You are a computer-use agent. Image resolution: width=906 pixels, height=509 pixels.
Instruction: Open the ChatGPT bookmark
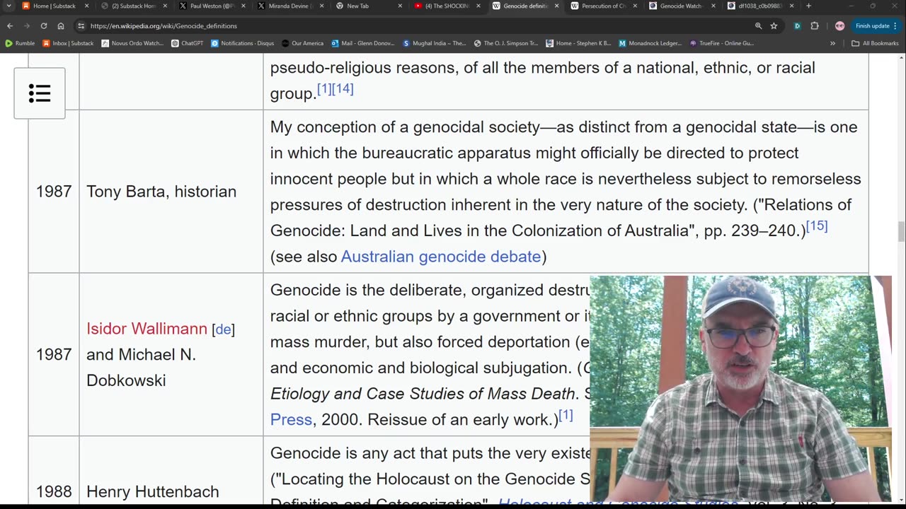pos(188,43)
